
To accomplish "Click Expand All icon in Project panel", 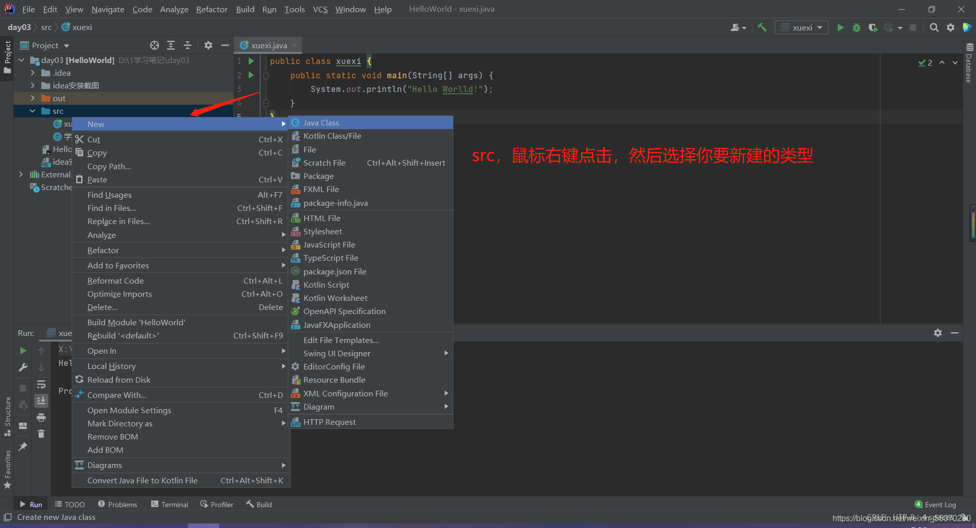I will pos(171,45).
